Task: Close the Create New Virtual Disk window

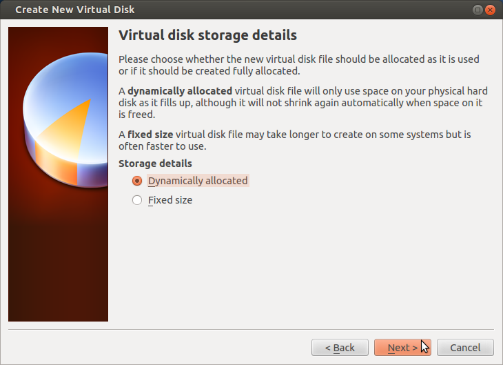Action: tap(491, 10)
